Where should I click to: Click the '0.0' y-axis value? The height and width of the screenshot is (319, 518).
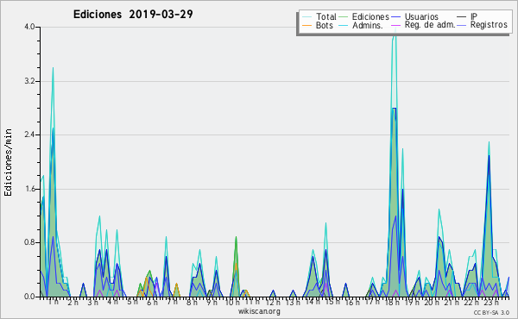(29, 297)
